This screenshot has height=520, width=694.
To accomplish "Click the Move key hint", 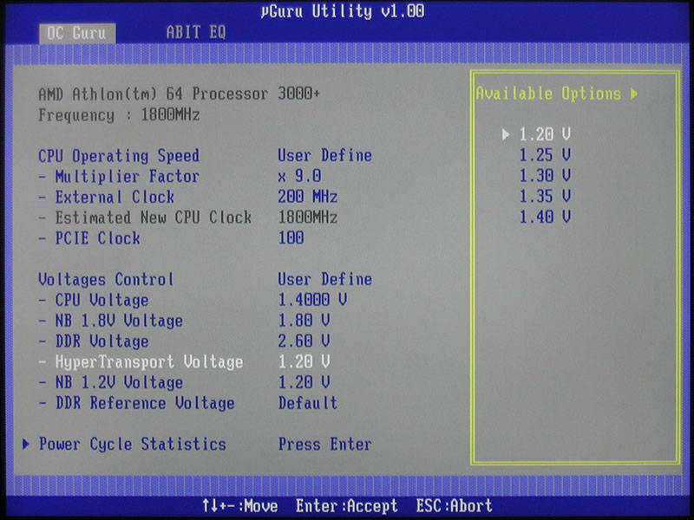I will coord(239,506).
